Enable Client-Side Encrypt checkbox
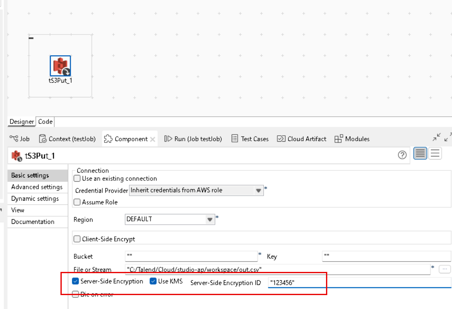The height and width of the screenshot is (309, 452). click(x=77, y=239)
